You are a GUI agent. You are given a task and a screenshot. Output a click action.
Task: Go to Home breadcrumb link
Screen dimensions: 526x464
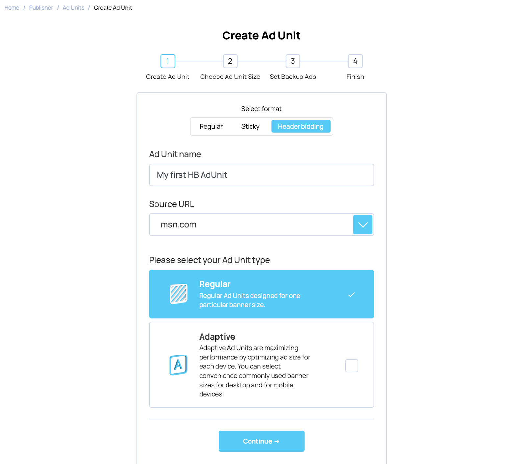12,8
